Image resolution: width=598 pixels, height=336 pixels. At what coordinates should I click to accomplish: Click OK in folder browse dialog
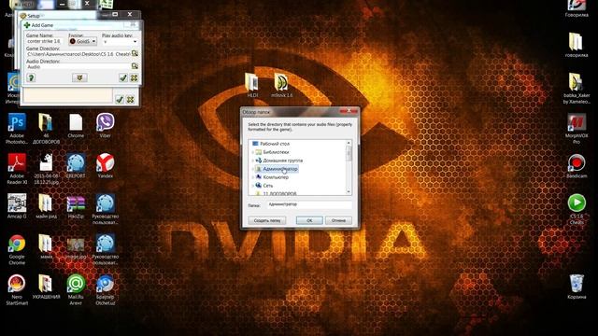pos(309,220)
